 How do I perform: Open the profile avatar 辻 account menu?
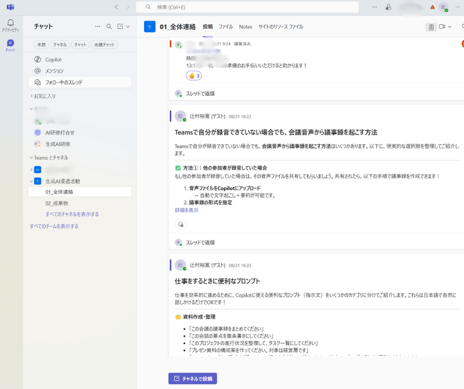[443, 7]
